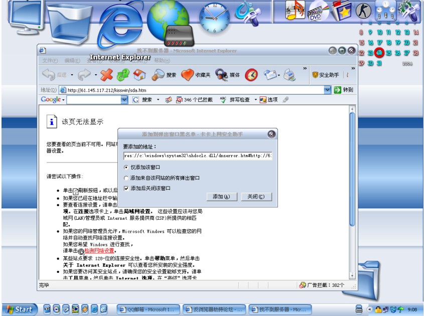424x316 pixels.
Task: Show hidden system tray icons arrow
Action: pyautogui.click(x=369, y=309)
